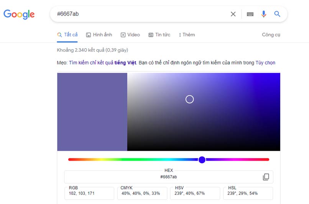Click the hue slider handle
Screen dimensions: 309x204
pyautogui.click(x=202, y=160)
